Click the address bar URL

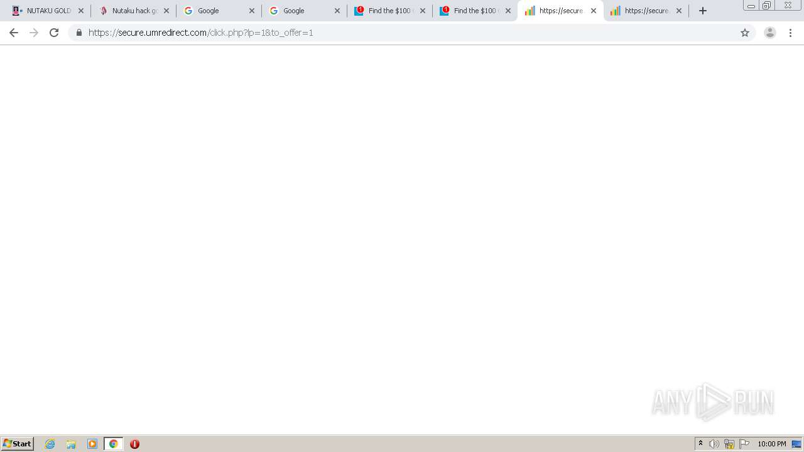[x=200, y=33]
